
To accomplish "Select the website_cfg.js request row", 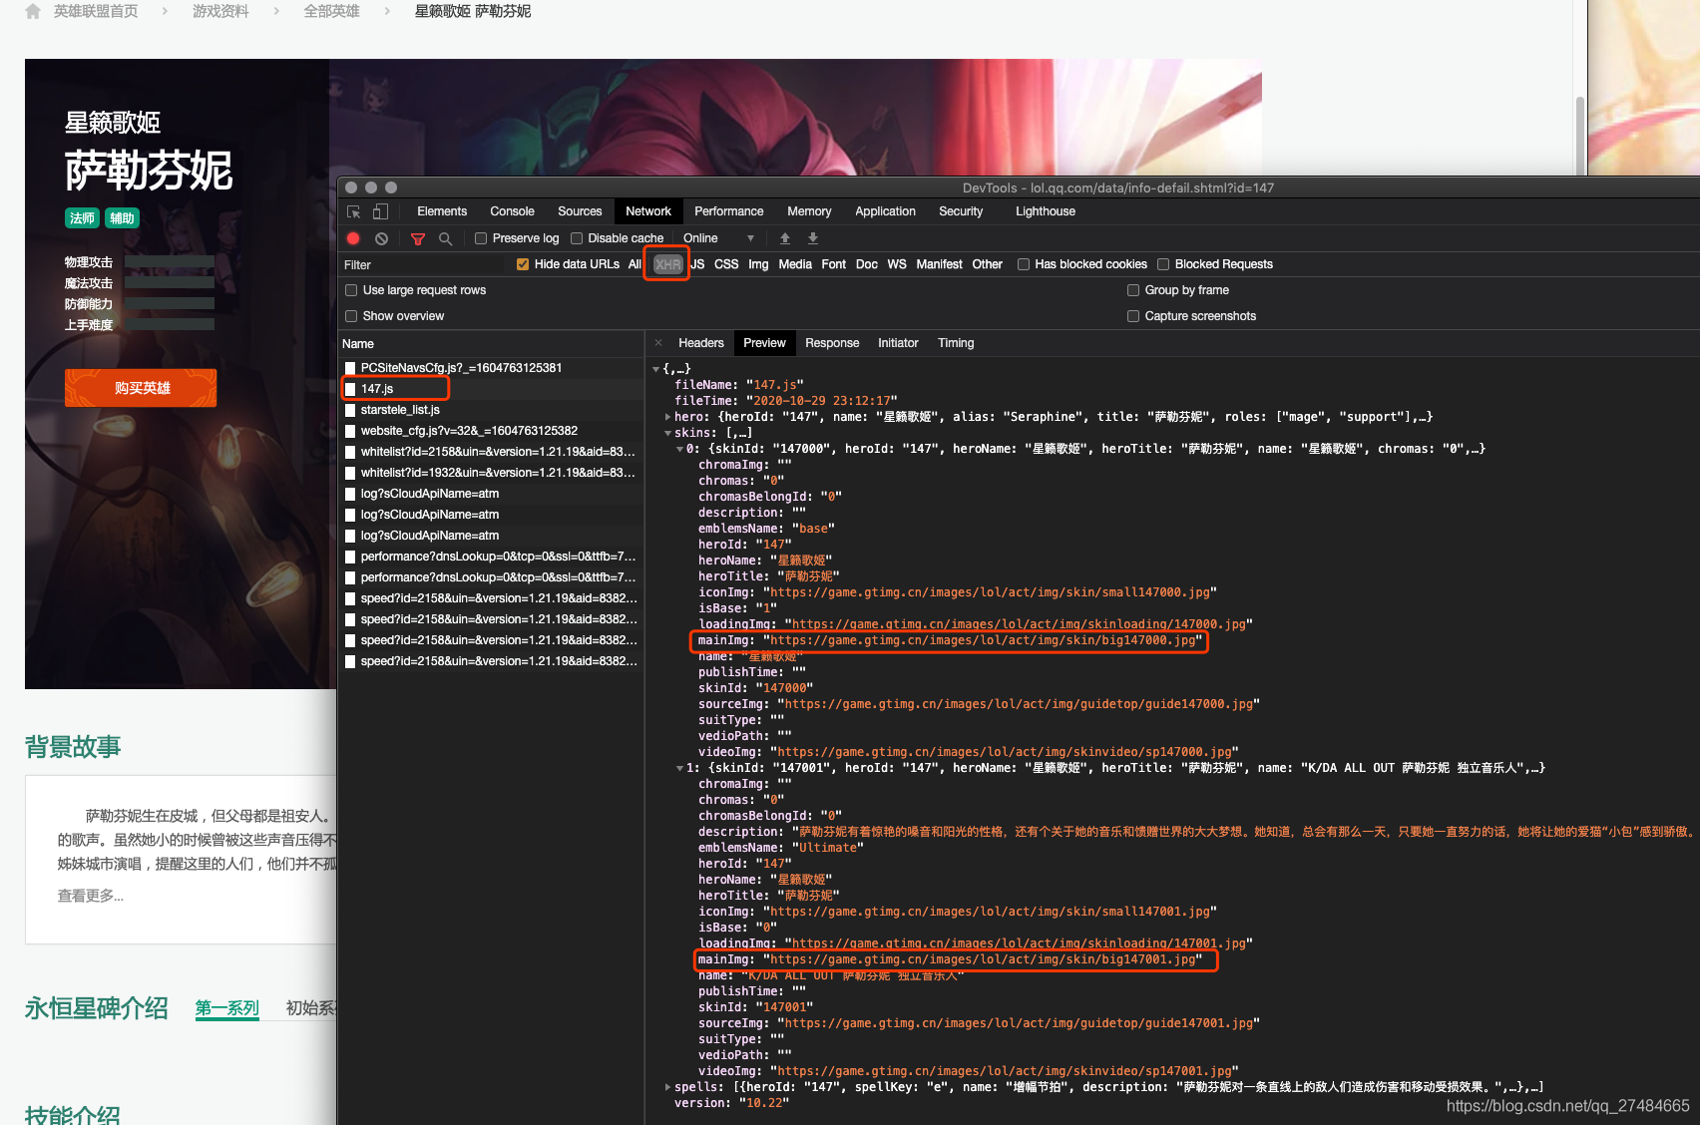I will coord(492,431).
